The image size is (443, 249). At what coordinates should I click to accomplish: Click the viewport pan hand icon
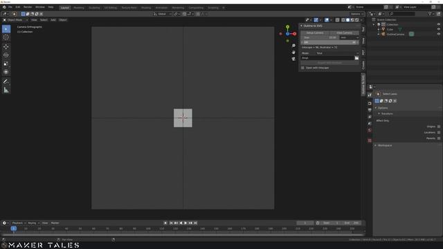click(x=293, y=53)
